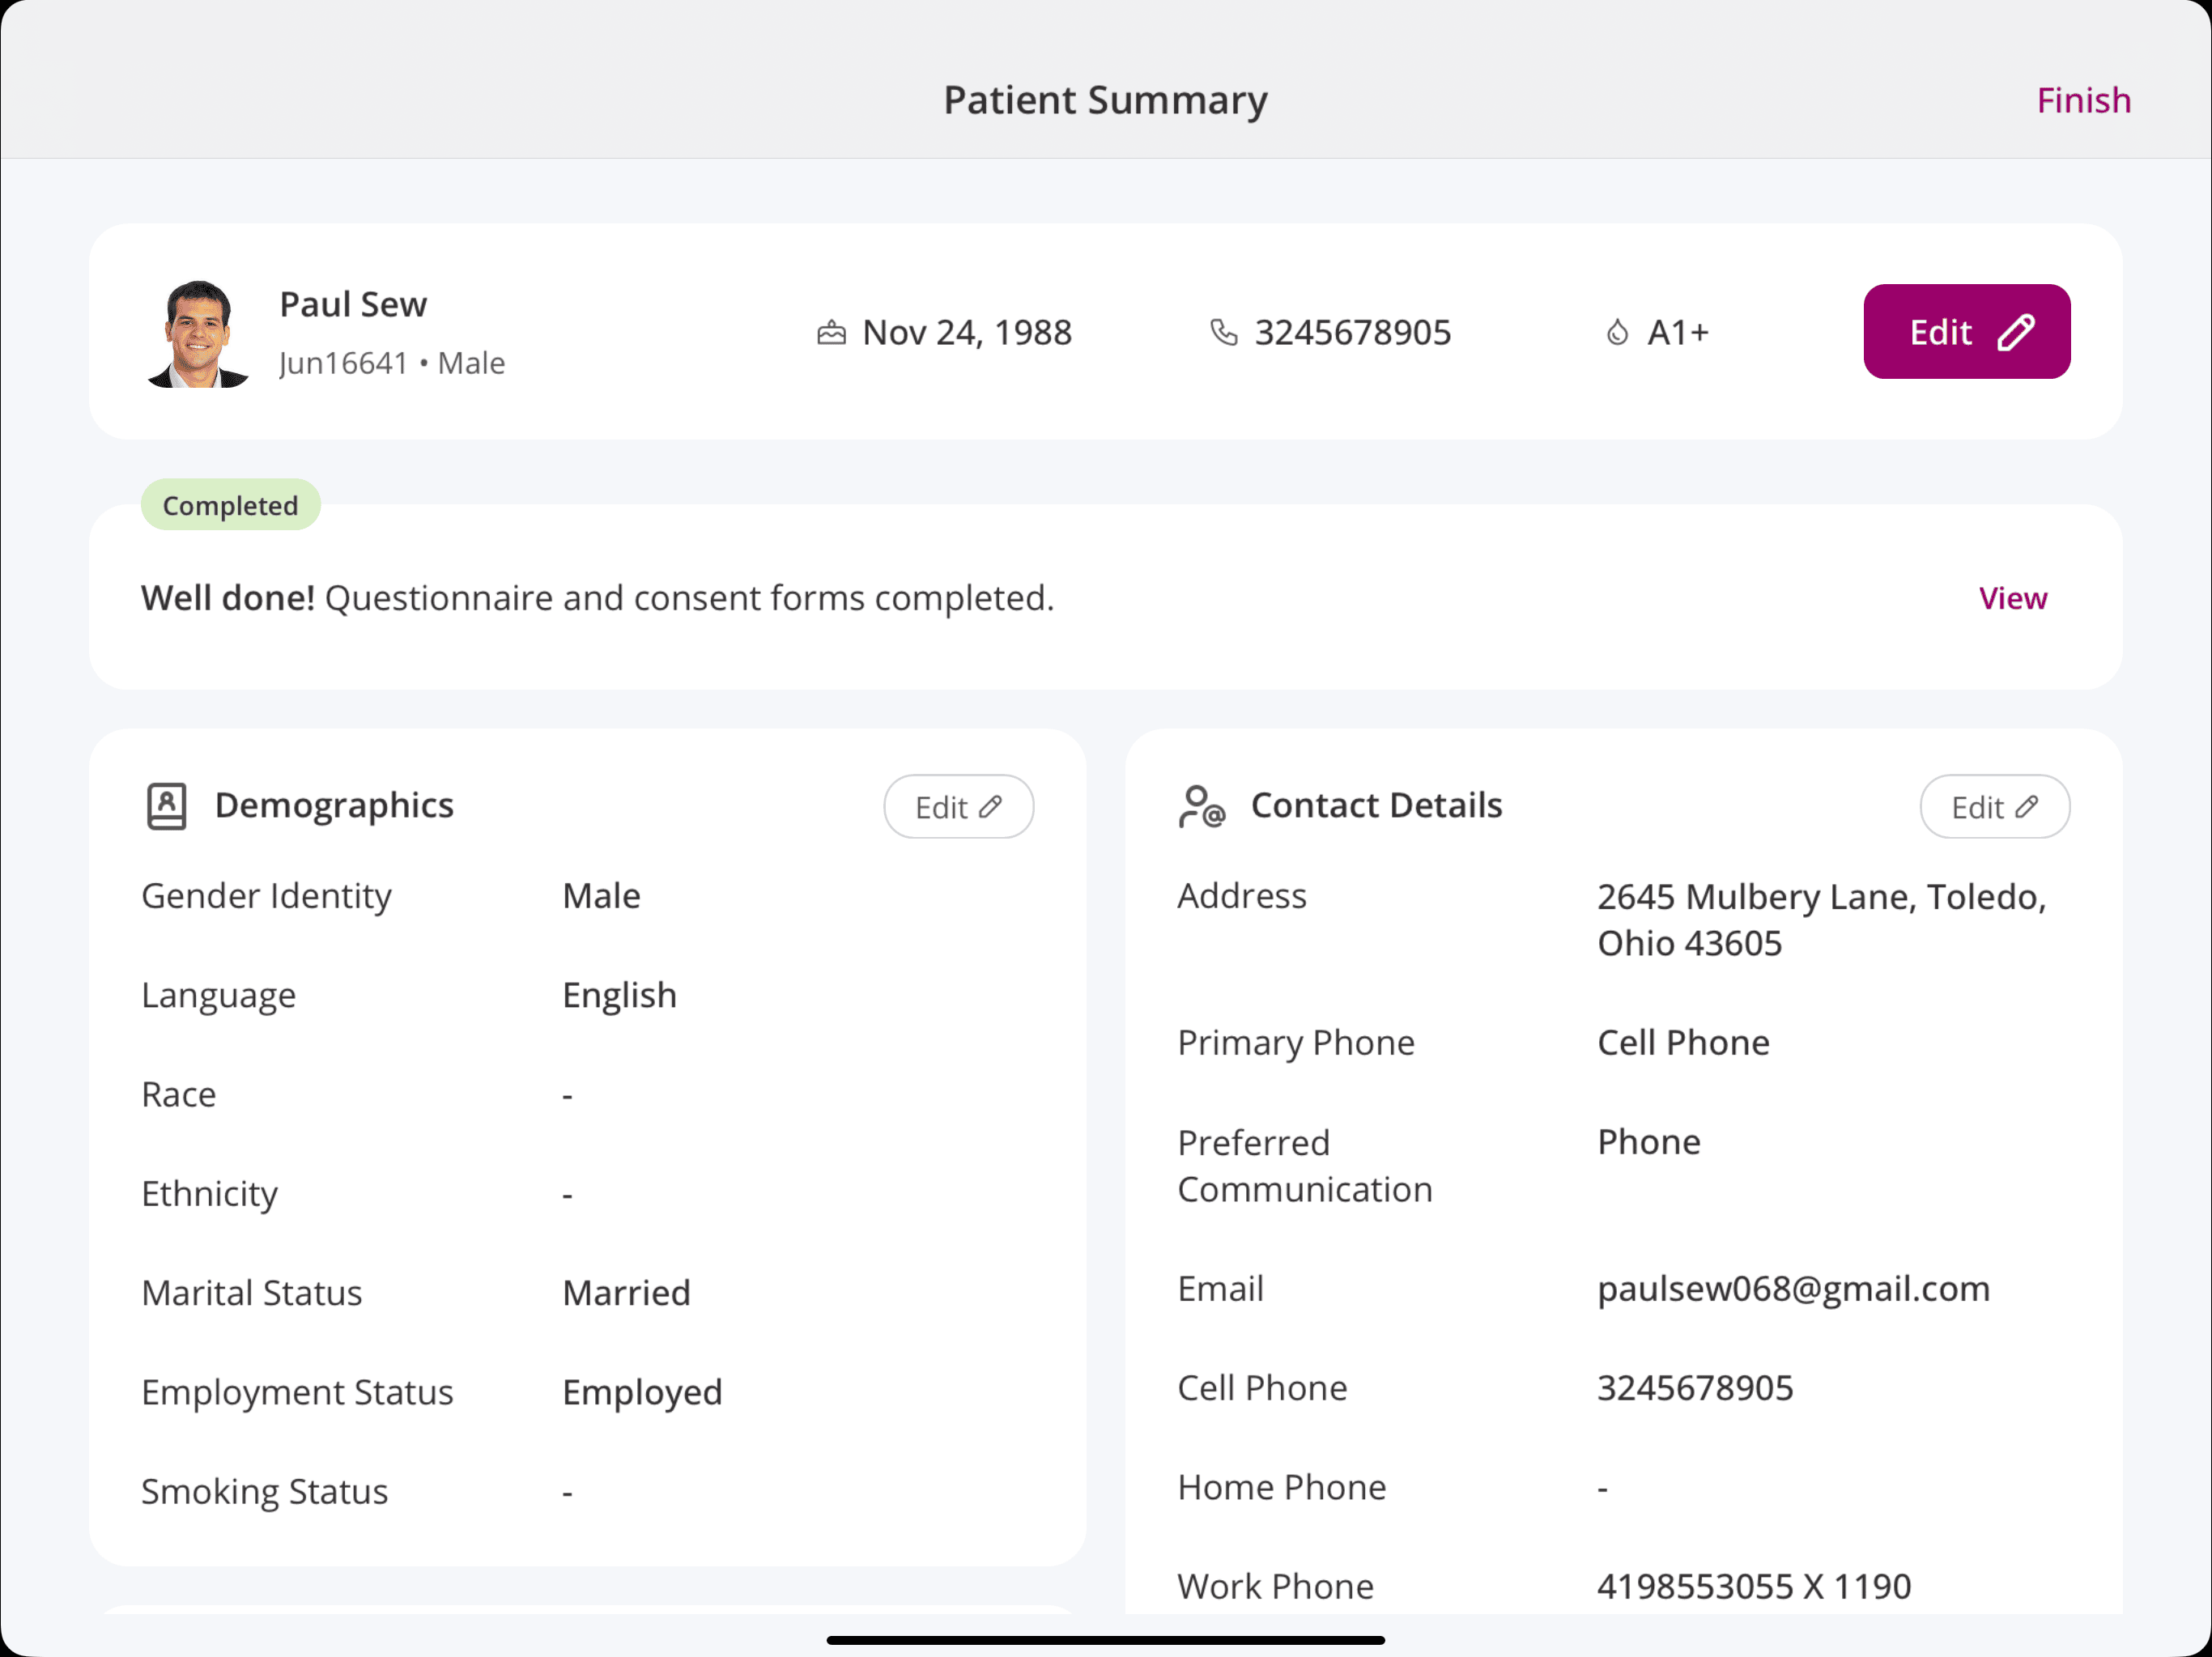Click the Patient Summary page title

(x=1105, y=100)
